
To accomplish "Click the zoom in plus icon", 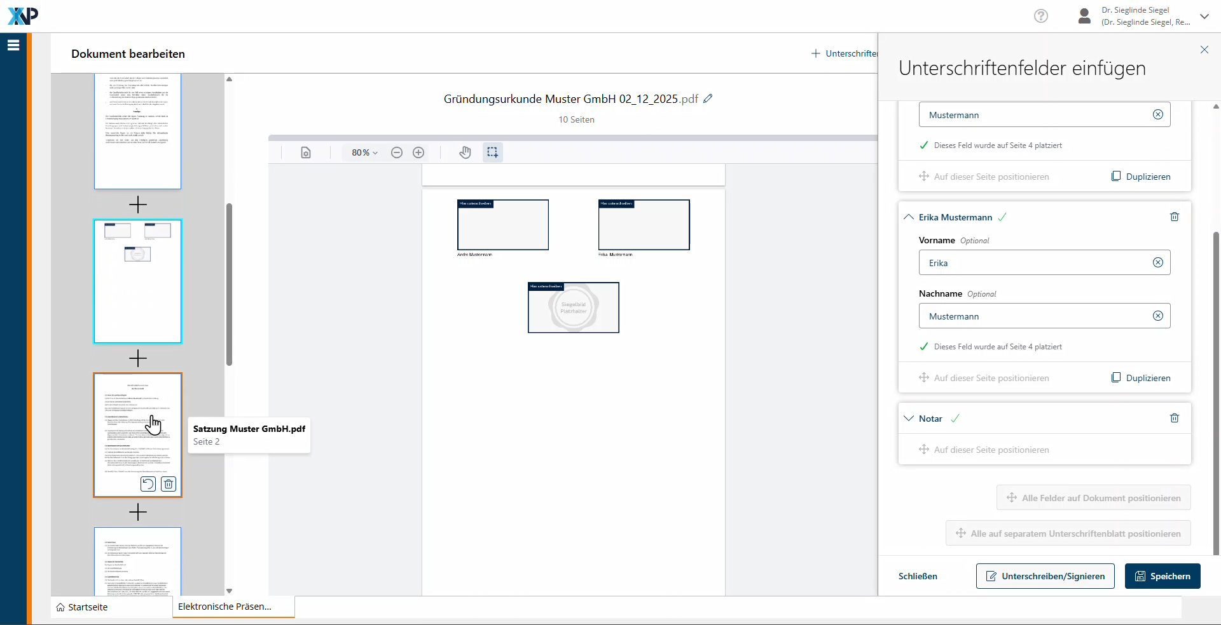I will click(x=418, y=152).
